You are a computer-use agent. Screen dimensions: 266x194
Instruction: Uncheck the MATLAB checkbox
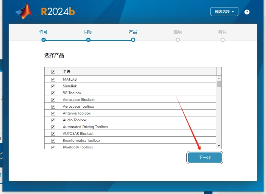[x=53, y=80]
